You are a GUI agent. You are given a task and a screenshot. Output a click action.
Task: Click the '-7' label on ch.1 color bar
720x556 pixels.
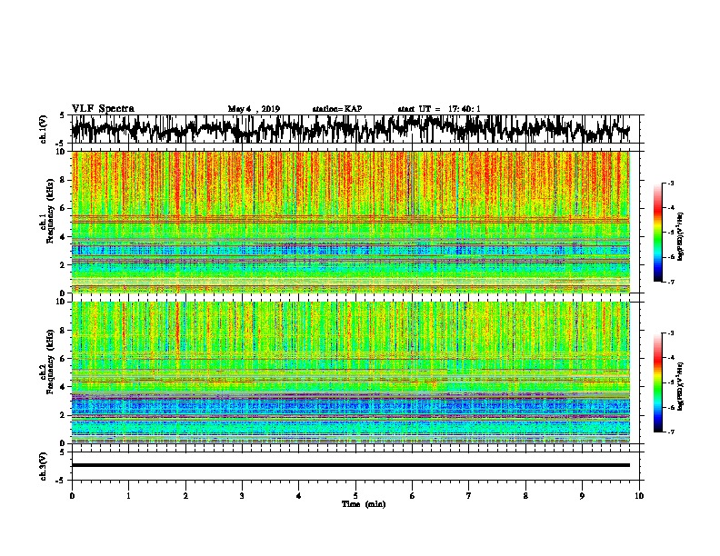point(671,282)
